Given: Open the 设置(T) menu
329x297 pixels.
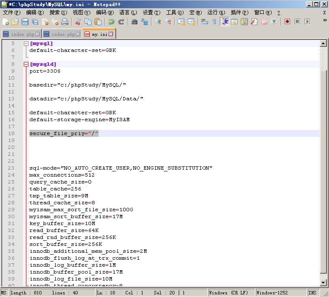Looking at the screenshot, I should tap(152, 13).
